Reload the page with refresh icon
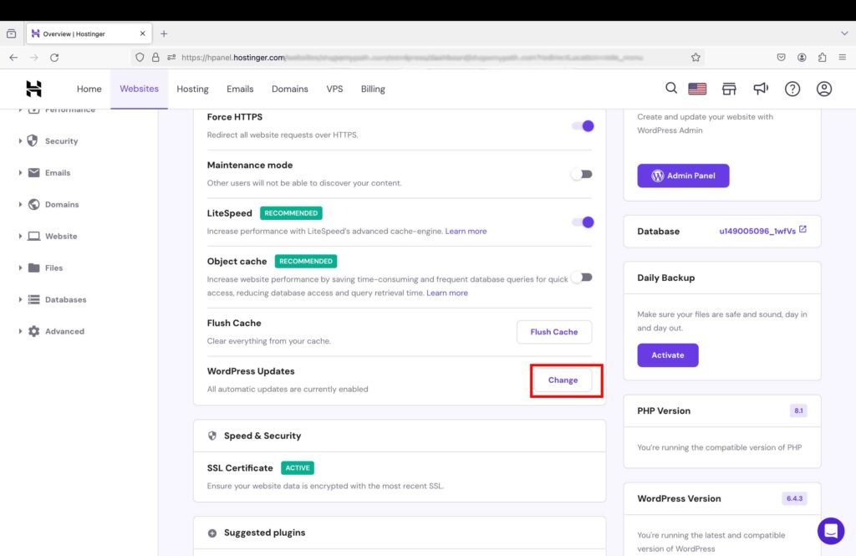856x556 pixels. [54, 58]
